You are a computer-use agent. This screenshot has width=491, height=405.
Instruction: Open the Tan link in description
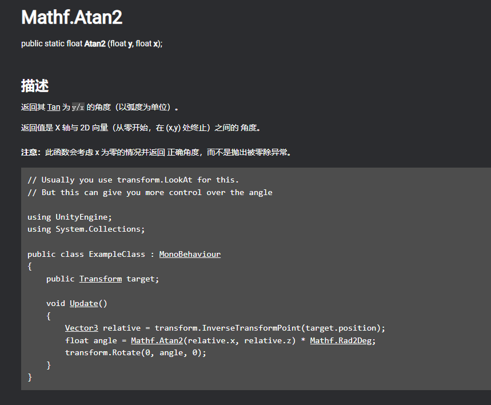54,107
